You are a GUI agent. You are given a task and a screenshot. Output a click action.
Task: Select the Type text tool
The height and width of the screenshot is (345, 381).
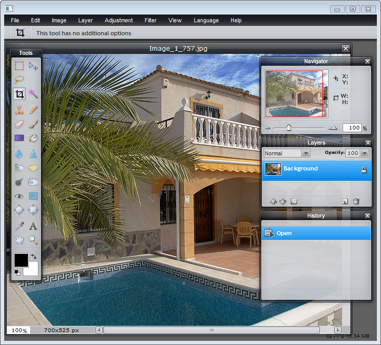[x=33, y=226]
